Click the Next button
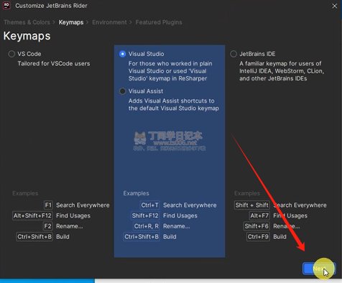 pyautogui.click(x=319, y=269)
